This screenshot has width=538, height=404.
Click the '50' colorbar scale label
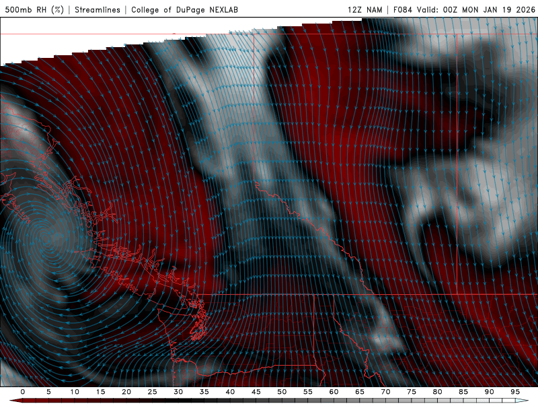tap(282, 392)
